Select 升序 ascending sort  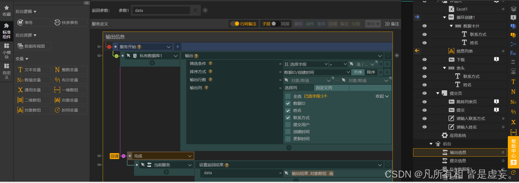(358, 72)
